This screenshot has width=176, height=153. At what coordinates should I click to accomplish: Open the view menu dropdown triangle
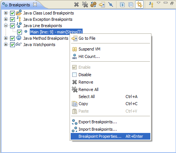(159, 3)
